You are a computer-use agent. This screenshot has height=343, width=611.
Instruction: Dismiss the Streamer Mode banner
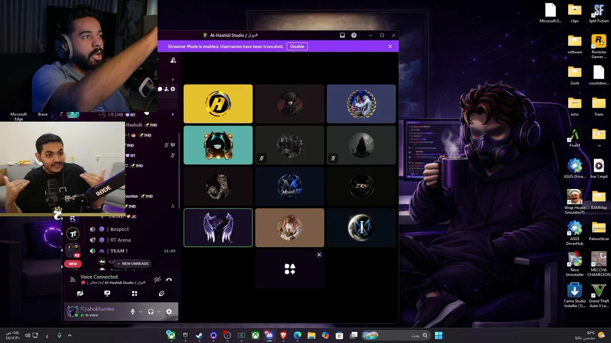390,46
